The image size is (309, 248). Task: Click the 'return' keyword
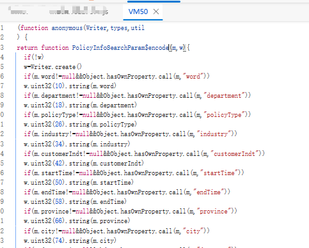click(x=27, y=47)
